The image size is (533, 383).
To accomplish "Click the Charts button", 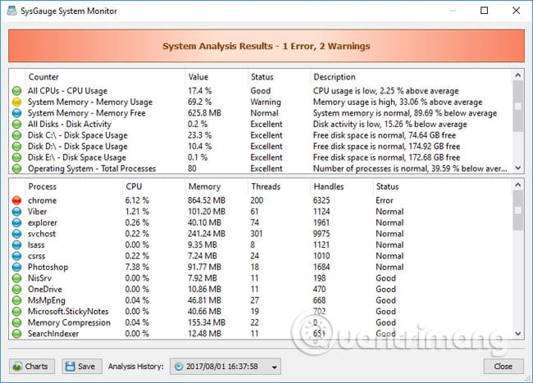I will click(32, 367).
